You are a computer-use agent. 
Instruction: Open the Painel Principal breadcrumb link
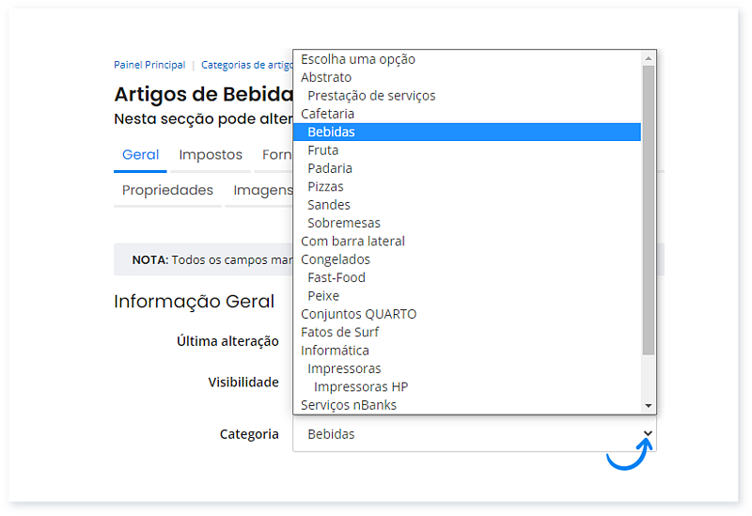(149, 65)
